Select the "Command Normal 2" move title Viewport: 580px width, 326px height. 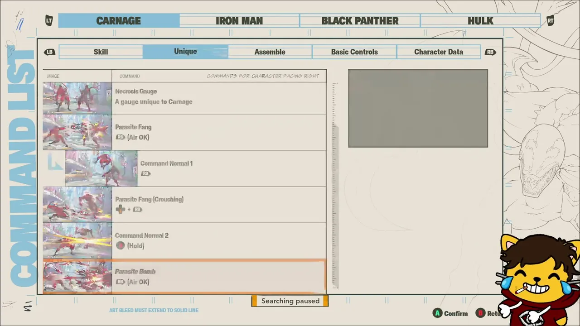click(x=141, y=235)
